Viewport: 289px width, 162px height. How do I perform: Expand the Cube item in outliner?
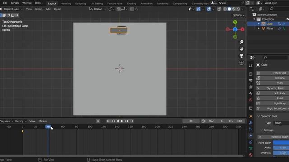pyautogui.click(x=259, y=24)
